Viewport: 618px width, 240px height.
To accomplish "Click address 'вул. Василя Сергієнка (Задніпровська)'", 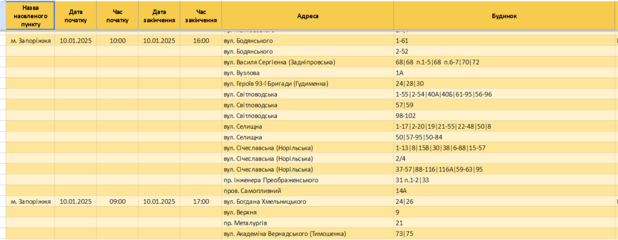I will click(x=308, y=62).
